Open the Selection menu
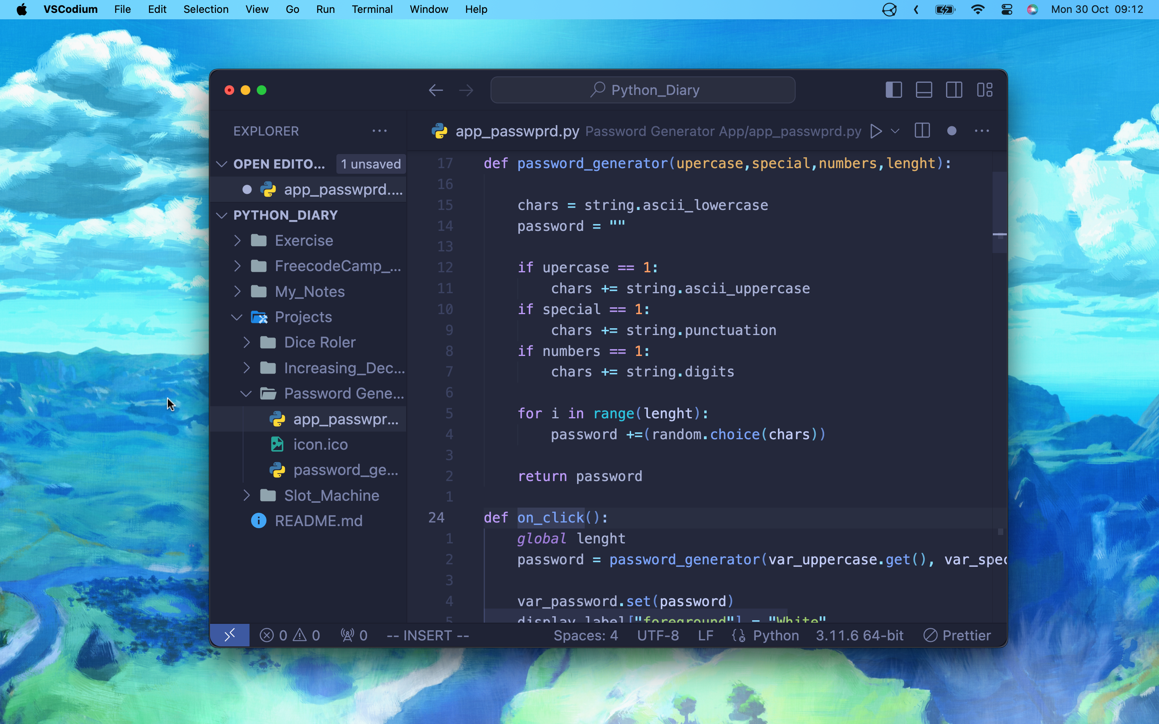The image size is (1159, 724). pos(206,10)
